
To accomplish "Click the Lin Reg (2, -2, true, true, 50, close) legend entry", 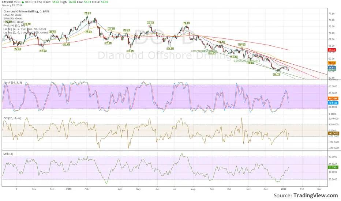I will [x=25, y=29].
